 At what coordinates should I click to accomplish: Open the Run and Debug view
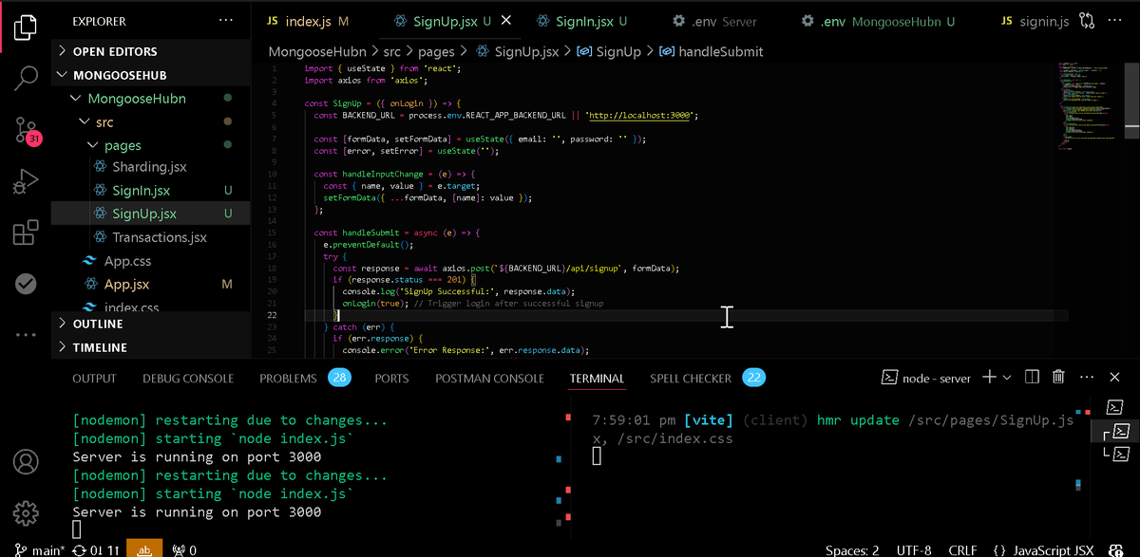[26, 182]
